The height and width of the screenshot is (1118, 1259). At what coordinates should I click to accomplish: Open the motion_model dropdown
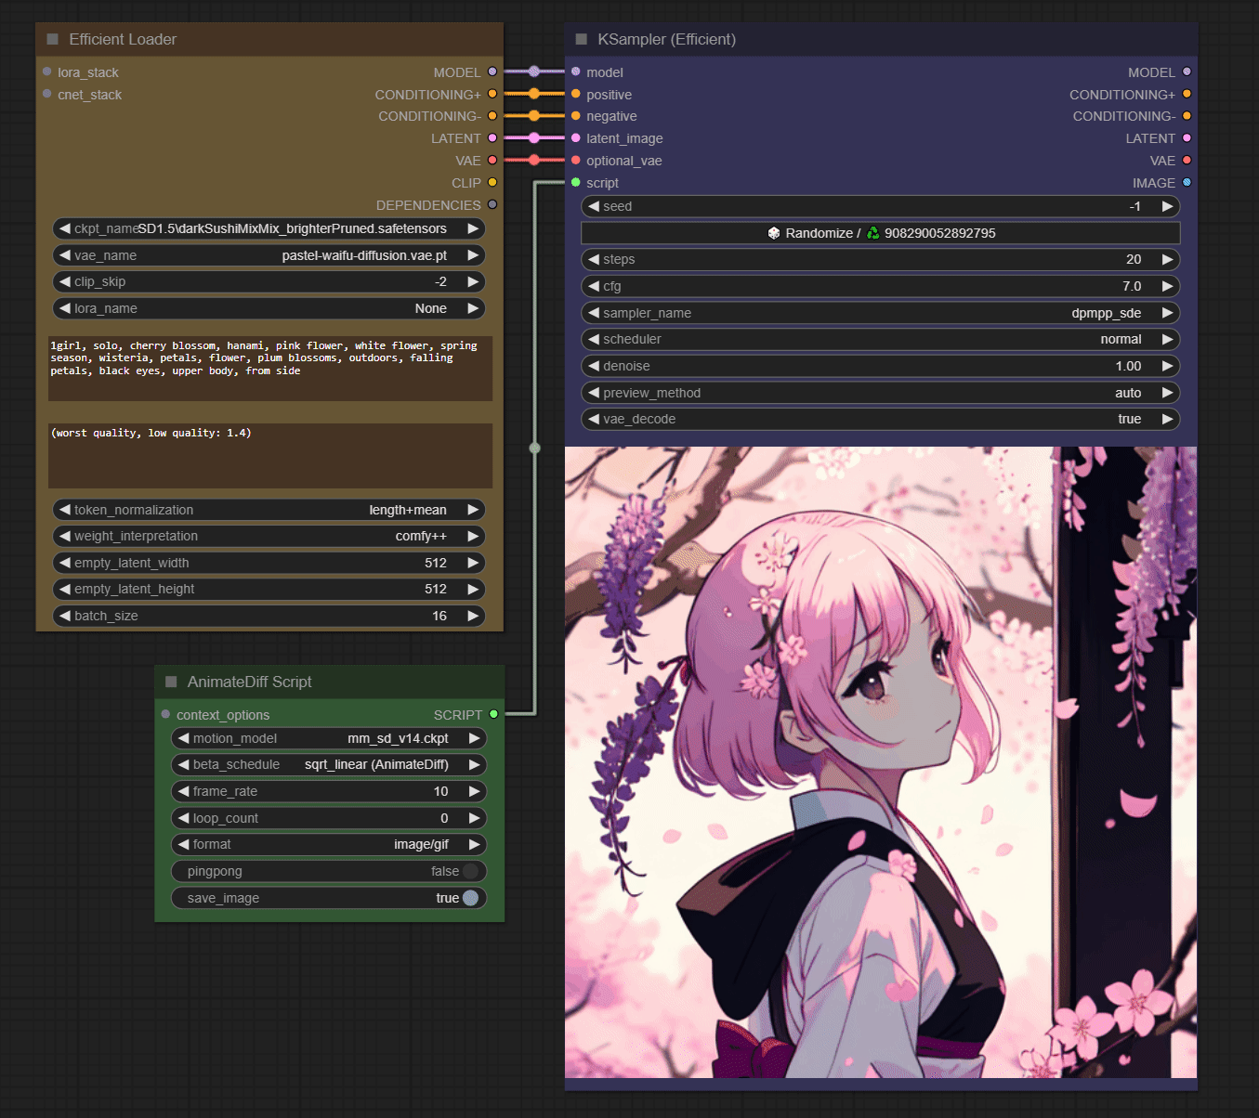pos(329,738)
